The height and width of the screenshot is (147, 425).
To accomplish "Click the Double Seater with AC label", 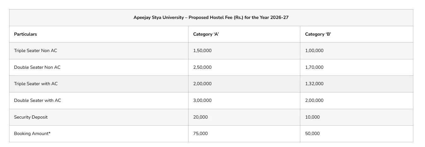I will (37, 100).
